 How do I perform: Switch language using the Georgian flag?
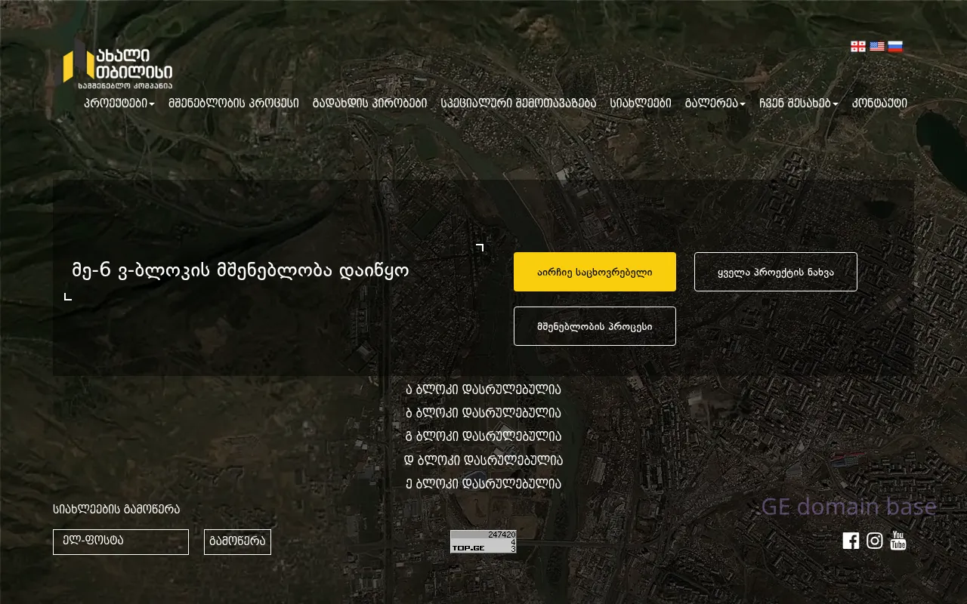tap(858, 47)
